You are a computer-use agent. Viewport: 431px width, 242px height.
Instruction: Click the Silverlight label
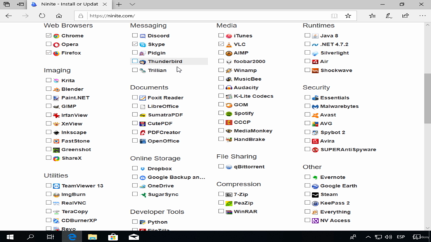tap(335, 53)
